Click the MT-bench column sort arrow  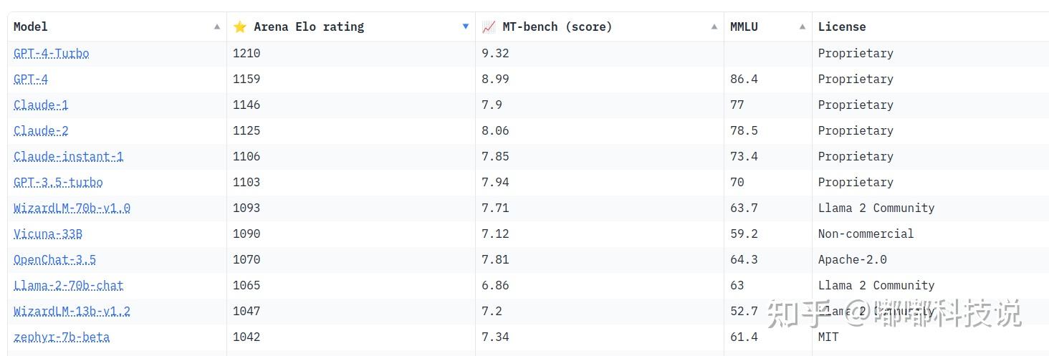point(714,27)
